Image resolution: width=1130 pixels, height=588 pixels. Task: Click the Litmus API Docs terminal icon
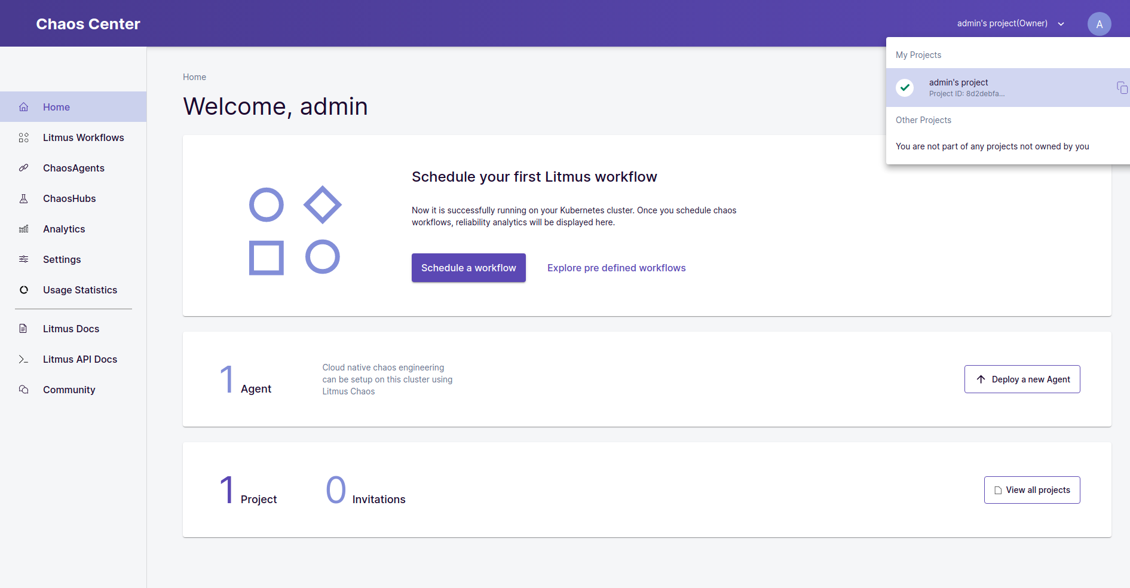pos(23,359)
